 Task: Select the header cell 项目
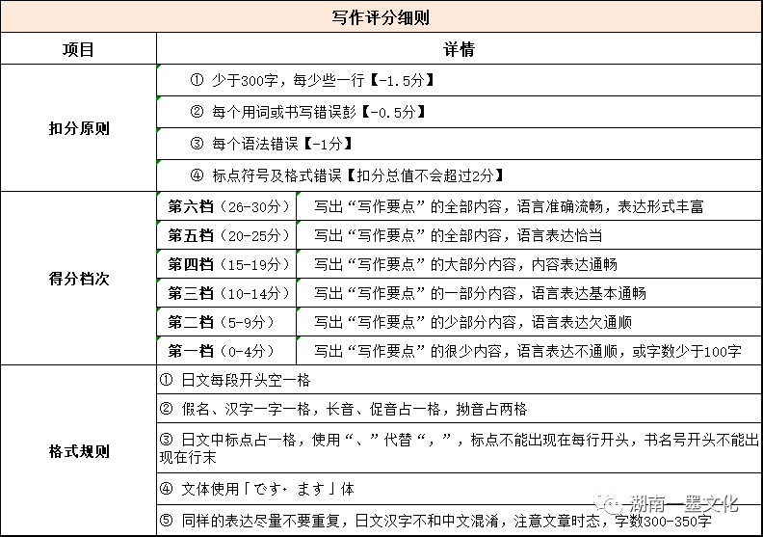point(78,48)
